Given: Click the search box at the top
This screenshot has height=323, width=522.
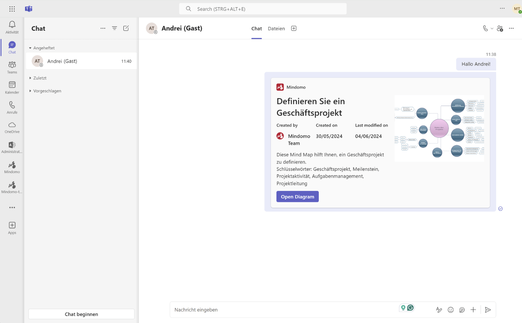Looking at the screenshot, I should click(x=263, y=9).
